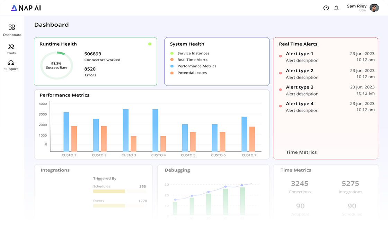Click Sam Riley's profile avatar
The width and height of the screenshot is (388, 249).
coord(374,8)
